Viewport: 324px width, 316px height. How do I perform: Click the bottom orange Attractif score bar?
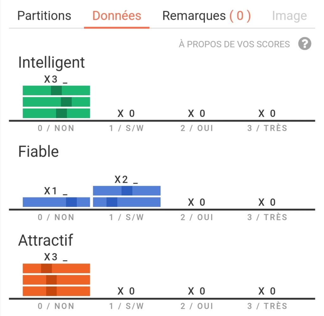pos(56,291)
